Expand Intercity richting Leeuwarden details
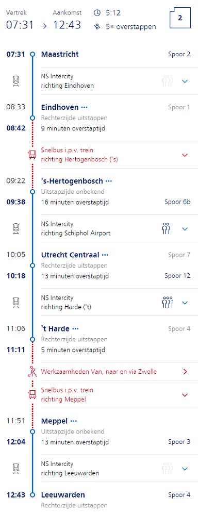The height and width of the screenshot is (514, 198). (x=185, y=469)
